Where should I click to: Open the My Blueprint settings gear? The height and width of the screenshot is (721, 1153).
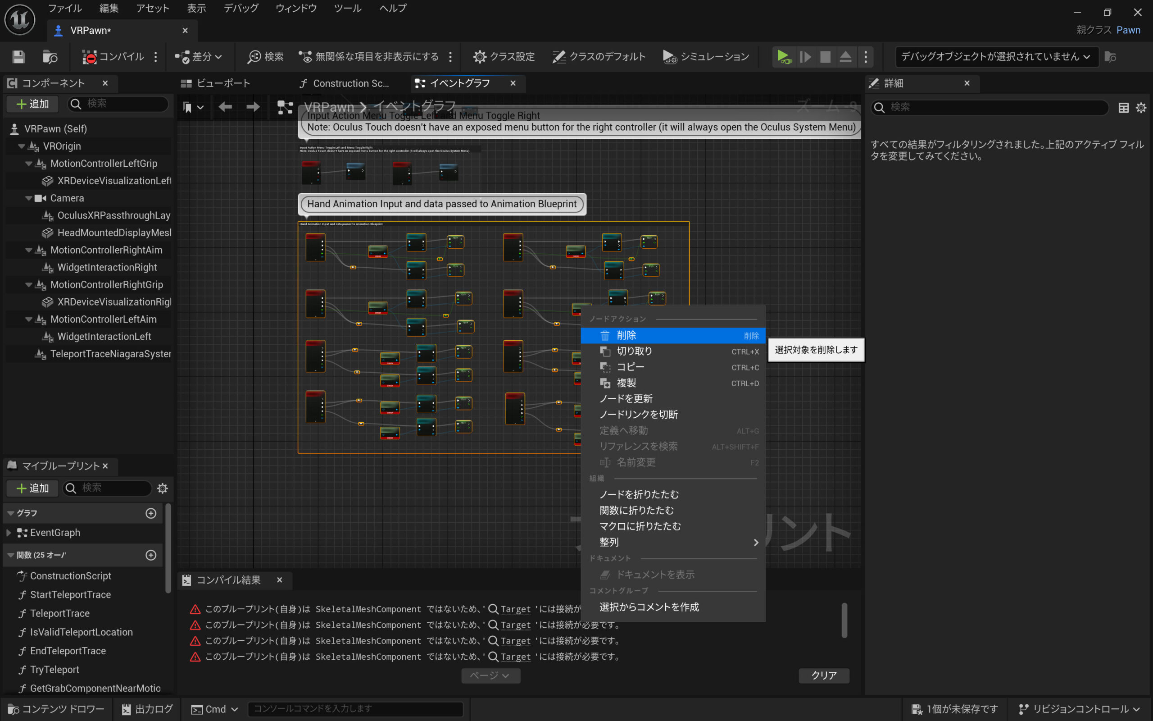pyautogui.click(x=163, y=488)
